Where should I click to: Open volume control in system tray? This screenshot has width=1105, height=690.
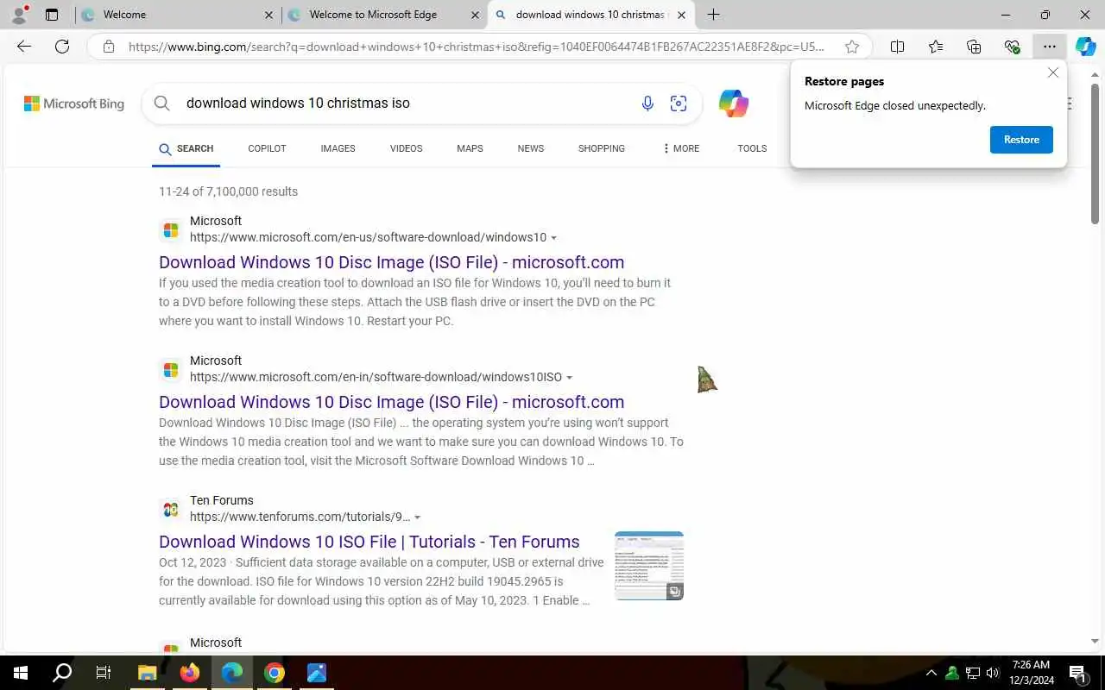click(x=993, y=673)
